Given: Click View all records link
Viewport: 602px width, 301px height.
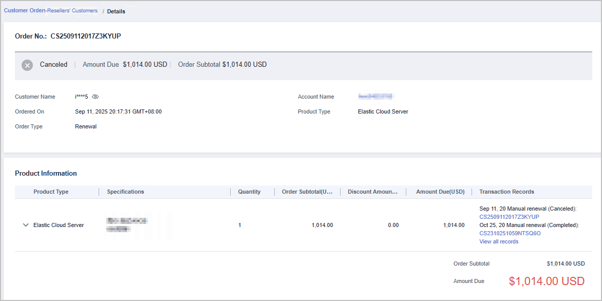Looking at the screenshot, I should pyautogui.click(x=498, y=241).
